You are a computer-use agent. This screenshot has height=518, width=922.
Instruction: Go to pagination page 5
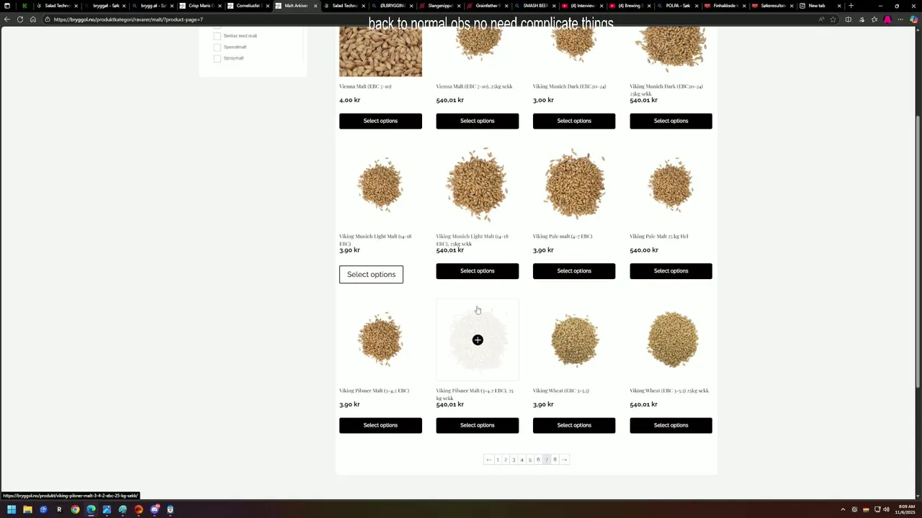click(530, 460)
